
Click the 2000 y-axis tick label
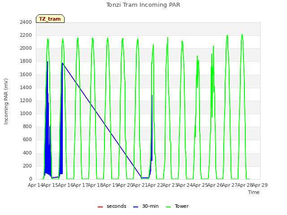coord(26,48)
